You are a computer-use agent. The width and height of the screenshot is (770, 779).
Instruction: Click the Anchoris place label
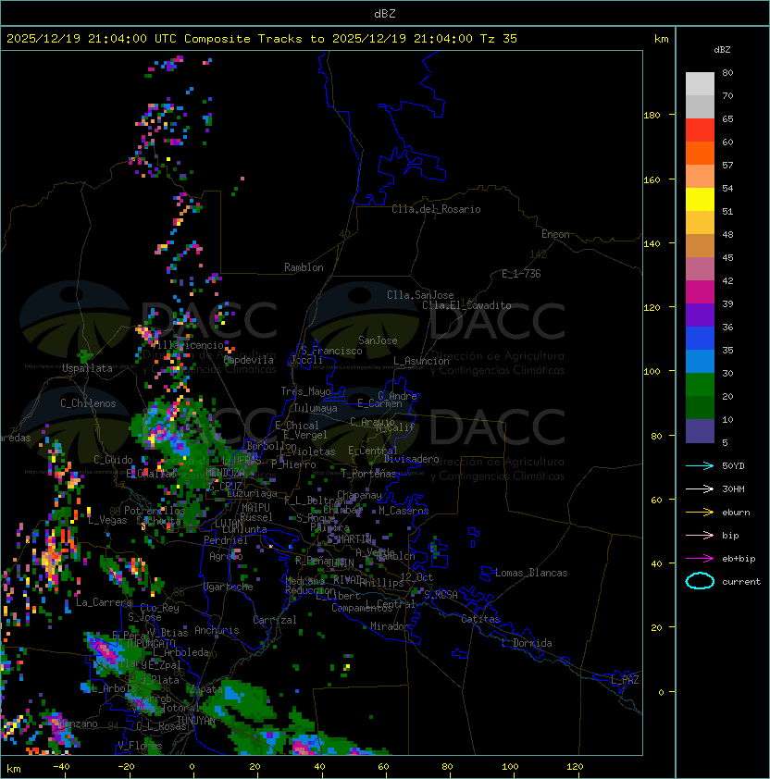(217, 630)
